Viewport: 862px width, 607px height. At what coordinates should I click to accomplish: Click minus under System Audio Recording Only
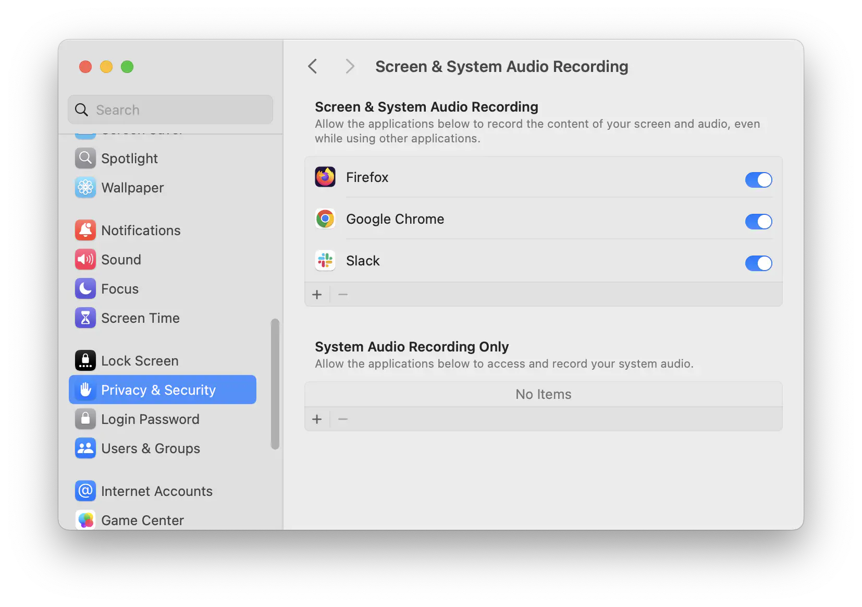[343, 419]
